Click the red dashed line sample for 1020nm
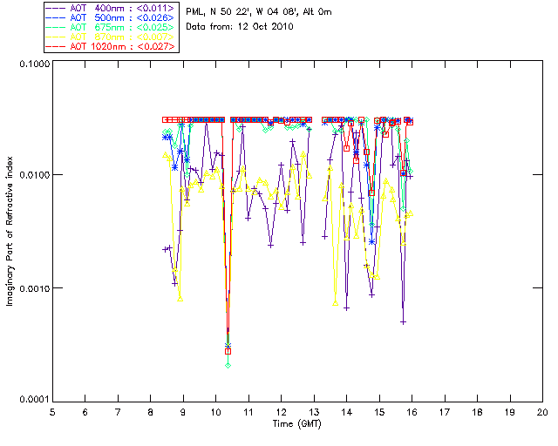The height and width of the screenshot is (446, 558). click(55, 46)
